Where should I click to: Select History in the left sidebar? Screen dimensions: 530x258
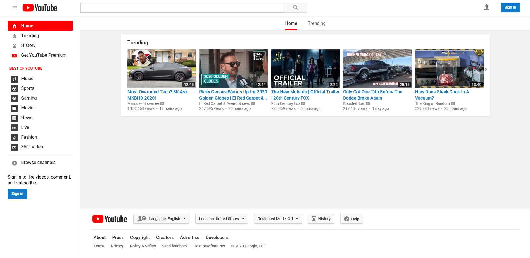(28, 45)
